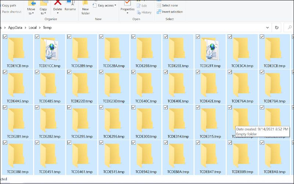This screenshot has height=184, width=294.
Task: Untick the checkbox on TCDE388.tmp
Action: 5,142
